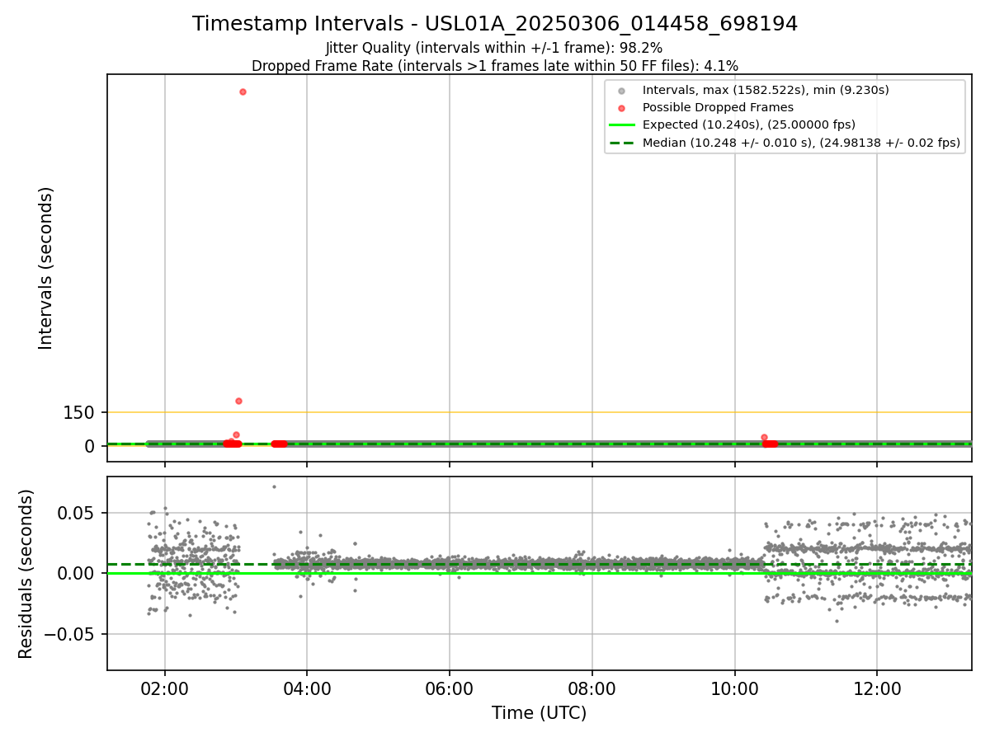
Task: Click legend entry 'Median (10.248 +/- 0.010 s)'
Action: coord(801,143)
